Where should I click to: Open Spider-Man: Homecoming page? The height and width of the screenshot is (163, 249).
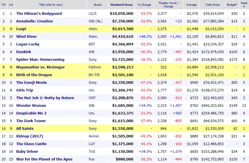40,60
